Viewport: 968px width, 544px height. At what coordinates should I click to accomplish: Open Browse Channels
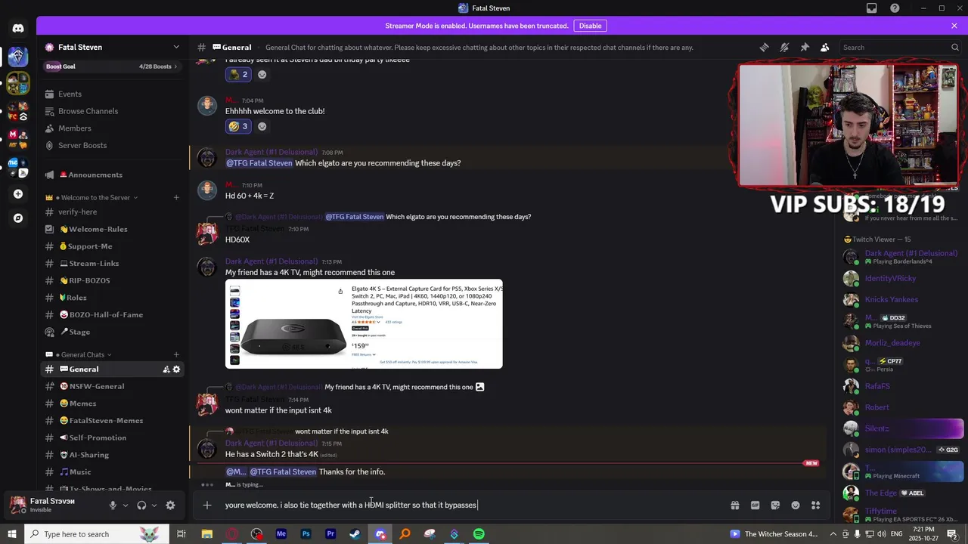(x=113, y=111)
